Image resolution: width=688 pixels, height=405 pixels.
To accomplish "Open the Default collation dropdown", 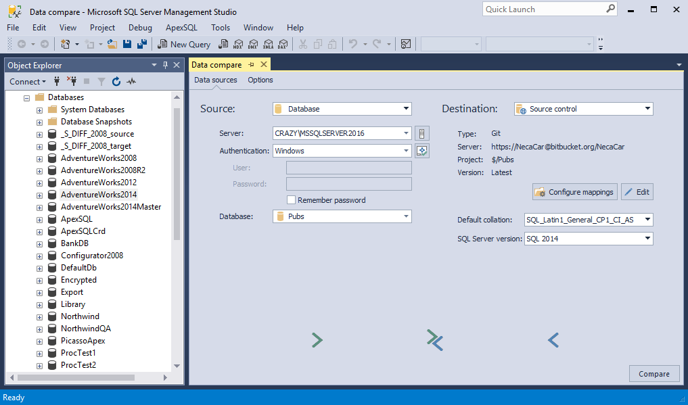I will pos(589,220).
